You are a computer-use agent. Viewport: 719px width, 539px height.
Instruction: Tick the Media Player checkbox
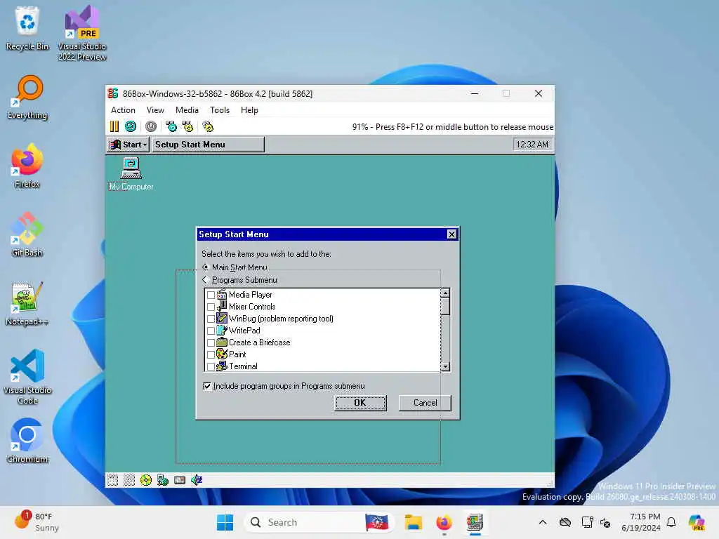click(x=211, y=295)
